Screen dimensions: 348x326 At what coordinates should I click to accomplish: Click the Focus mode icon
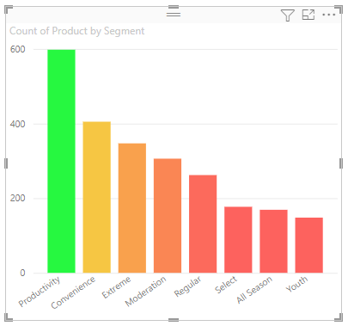pos(308,15)
